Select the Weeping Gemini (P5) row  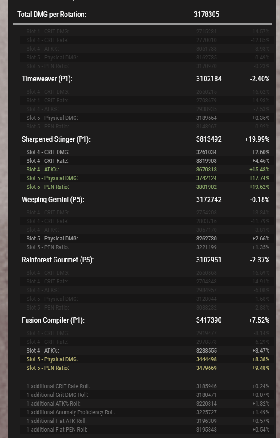click(x=145, y=199)
